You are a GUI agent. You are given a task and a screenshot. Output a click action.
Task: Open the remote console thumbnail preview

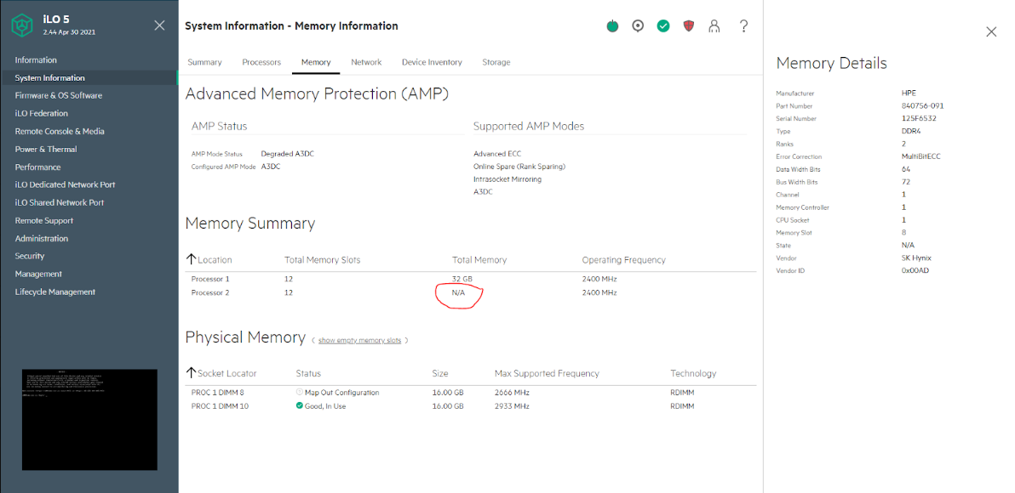pos(89,419)
